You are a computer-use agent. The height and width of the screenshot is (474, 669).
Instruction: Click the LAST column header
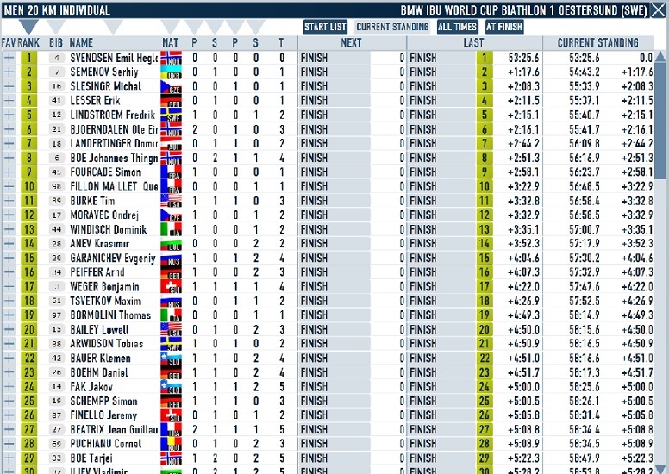(x=474, y=43)
